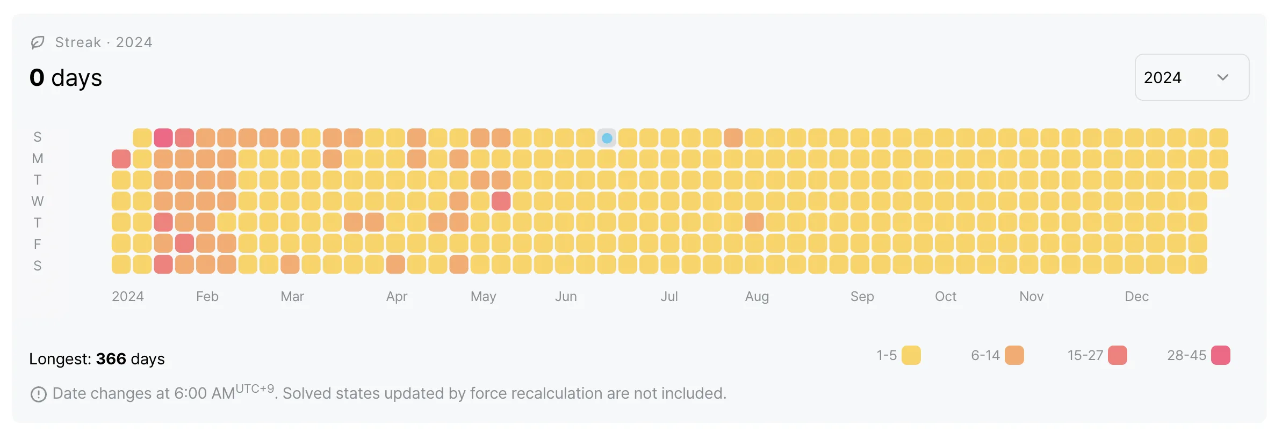
Task: Click the blue dot marker cell in the heatmap
Action: [x=607, y=138]
